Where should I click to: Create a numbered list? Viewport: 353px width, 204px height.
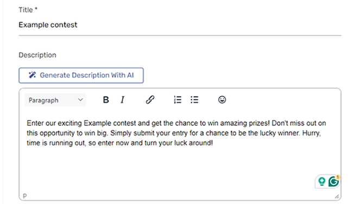[178, 100]
